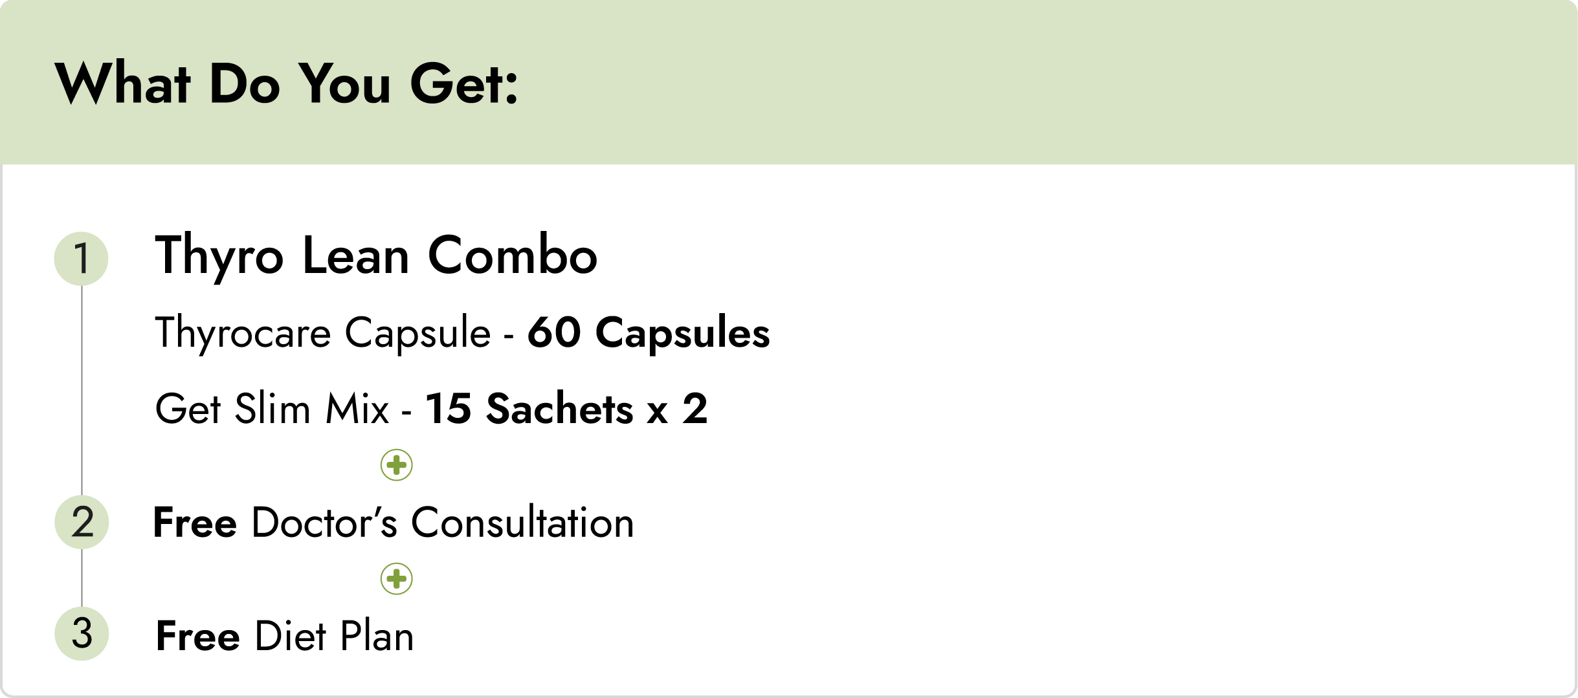Image resolution: width=1578 pixels, height=698 pixels.
Task: Select the Get Slim Mix line
Action: pyautogui.click(x=272, y=409)
